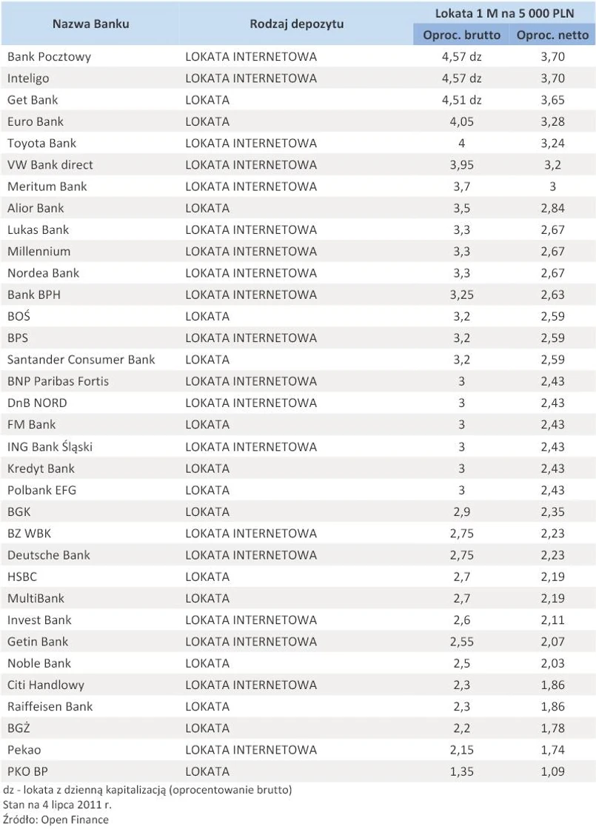This screenshot has height=829, width=596.
Task: Select the Alior Bank net rate 2,84
Action: pos(552,208)
